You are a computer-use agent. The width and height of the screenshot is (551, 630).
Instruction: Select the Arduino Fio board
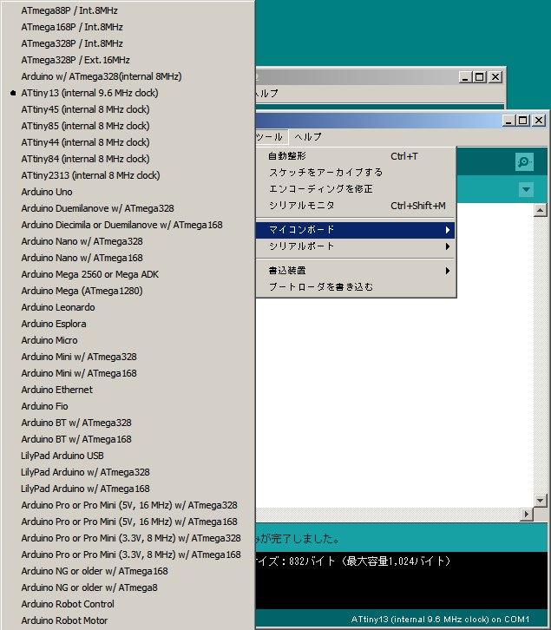128,406
